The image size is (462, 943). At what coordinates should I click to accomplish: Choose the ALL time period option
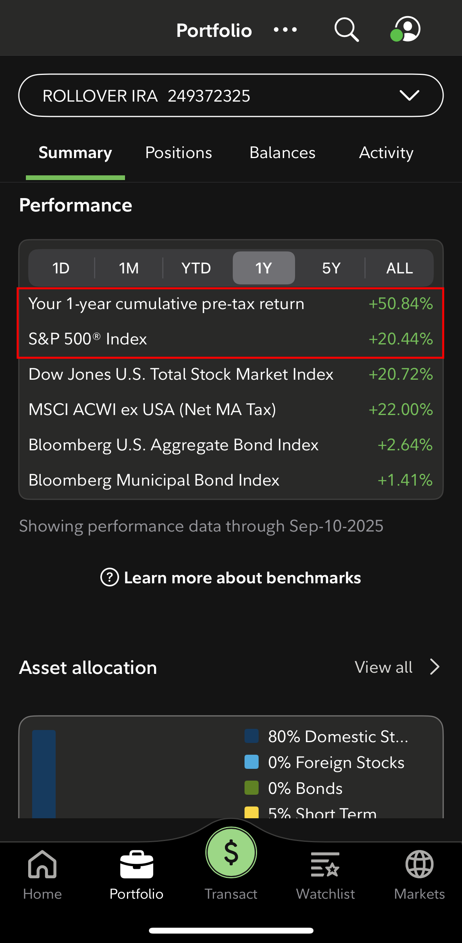click(399, 268)
